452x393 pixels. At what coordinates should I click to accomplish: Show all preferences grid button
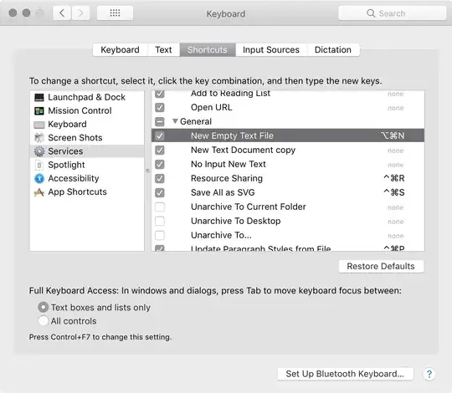(115, 13)
